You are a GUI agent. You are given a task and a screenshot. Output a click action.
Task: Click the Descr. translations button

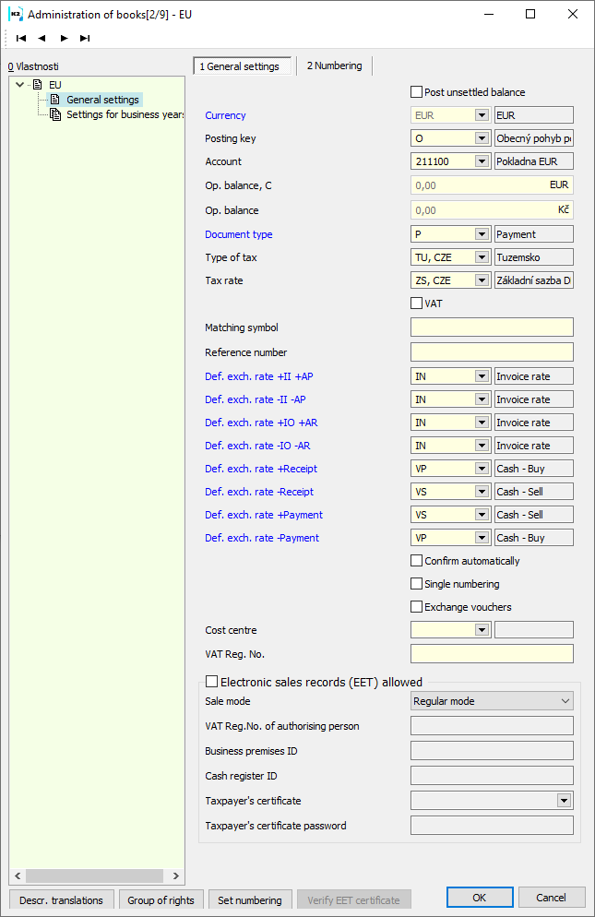coord(61,900)
